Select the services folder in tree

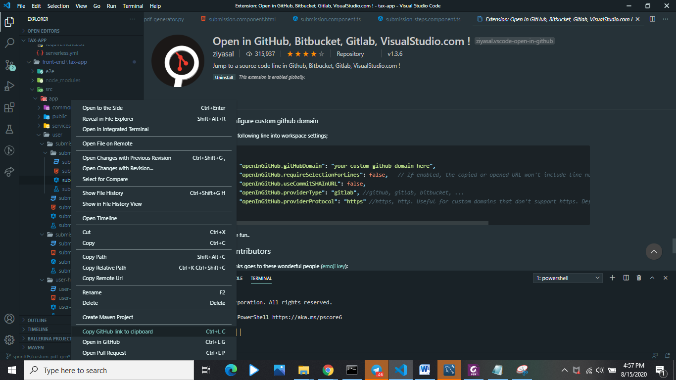61,126
